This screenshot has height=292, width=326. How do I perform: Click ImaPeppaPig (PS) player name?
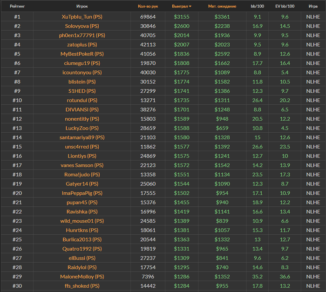pos(82,193)
